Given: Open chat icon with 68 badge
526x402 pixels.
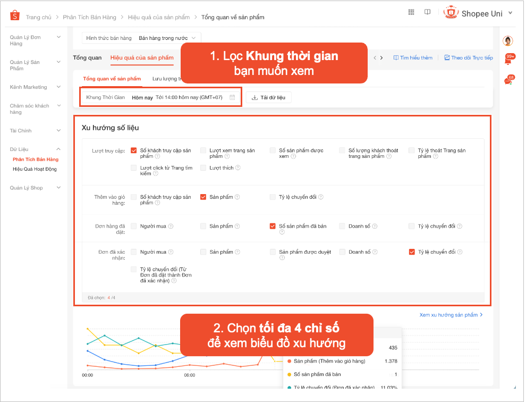Looking at the screenshot, I should [509, 80].
